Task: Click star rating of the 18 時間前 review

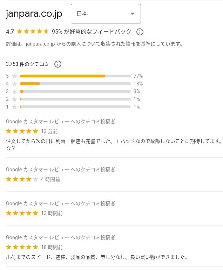Action: tap(22, 247)
